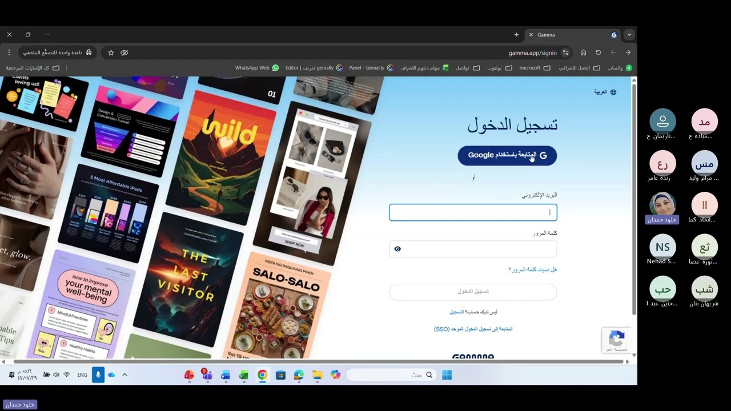
Task: Open the forgot password link
Action: coord(532,269)
